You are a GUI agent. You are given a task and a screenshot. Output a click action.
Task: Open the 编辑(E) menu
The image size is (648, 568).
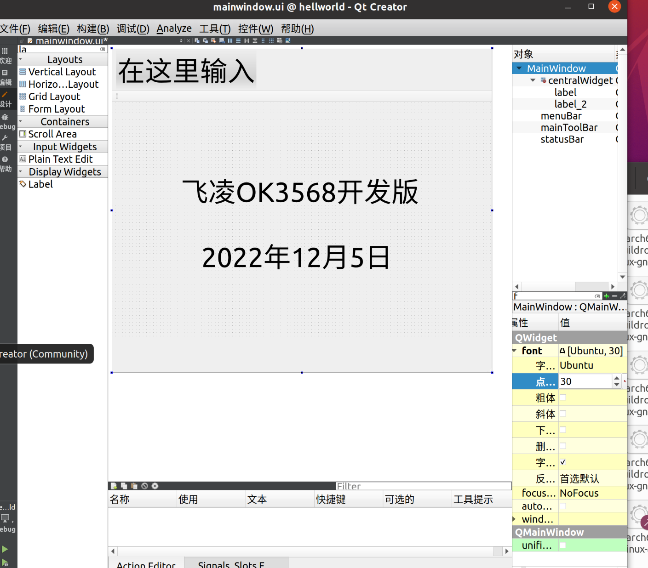tap(54, 29)
